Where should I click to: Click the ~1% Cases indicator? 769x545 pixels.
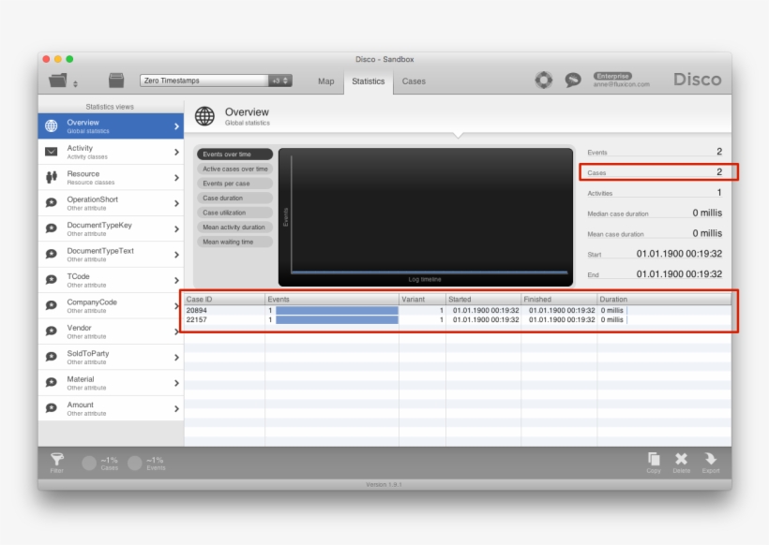98,463
